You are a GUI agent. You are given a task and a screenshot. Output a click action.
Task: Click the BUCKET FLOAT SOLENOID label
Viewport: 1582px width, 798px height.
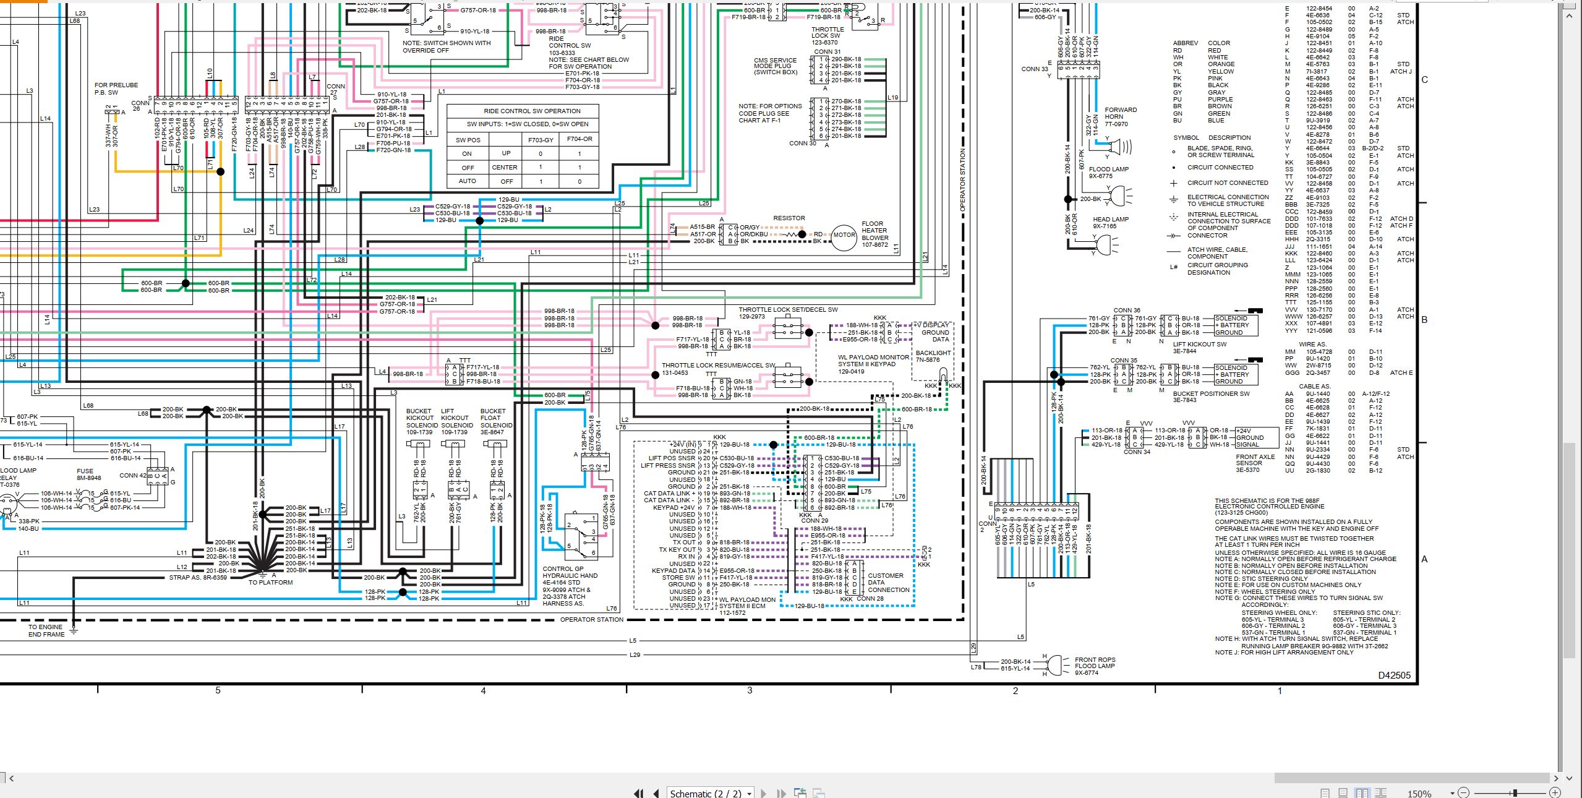[x=496, y=418]
